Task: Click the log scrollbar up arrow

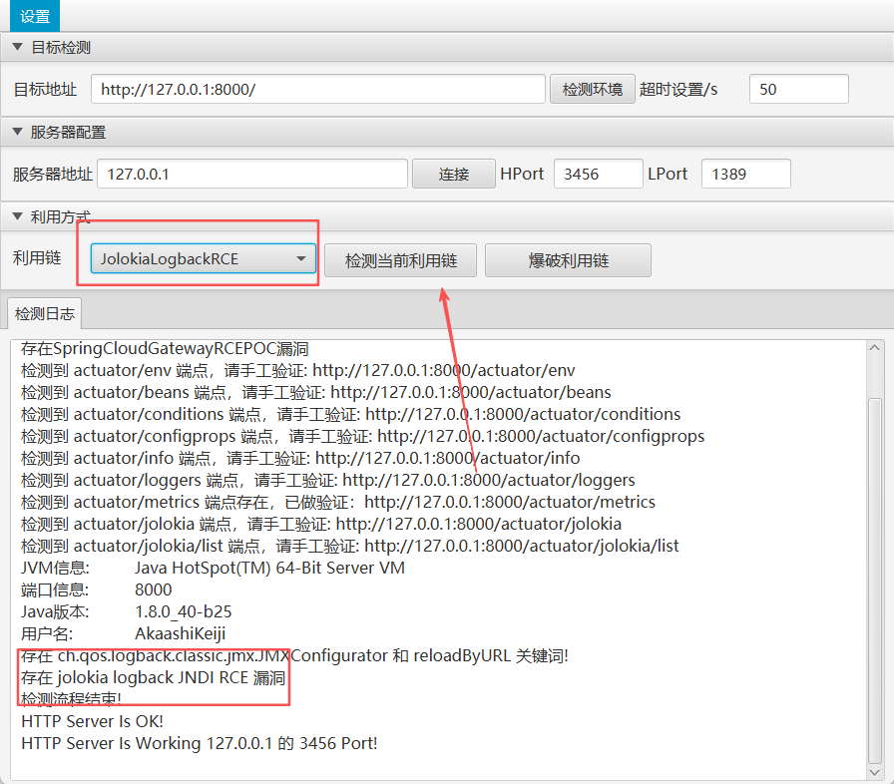Action: 875,347
